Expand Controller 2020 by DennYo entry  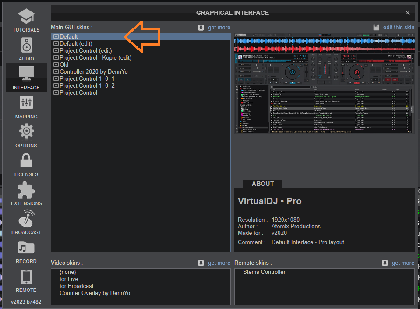(56, 71)
